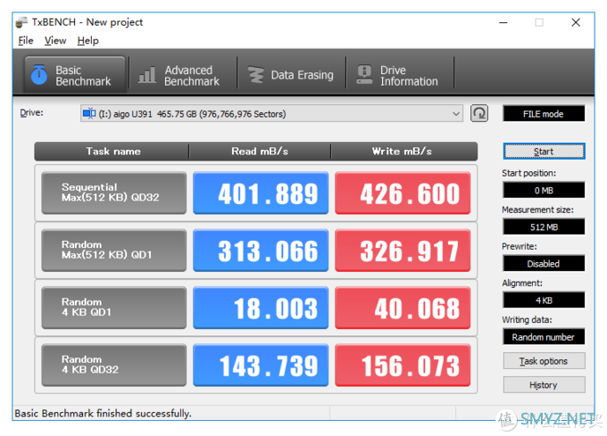Change Writing data Random number setting
607x436 pixels.
coord(544,337)
